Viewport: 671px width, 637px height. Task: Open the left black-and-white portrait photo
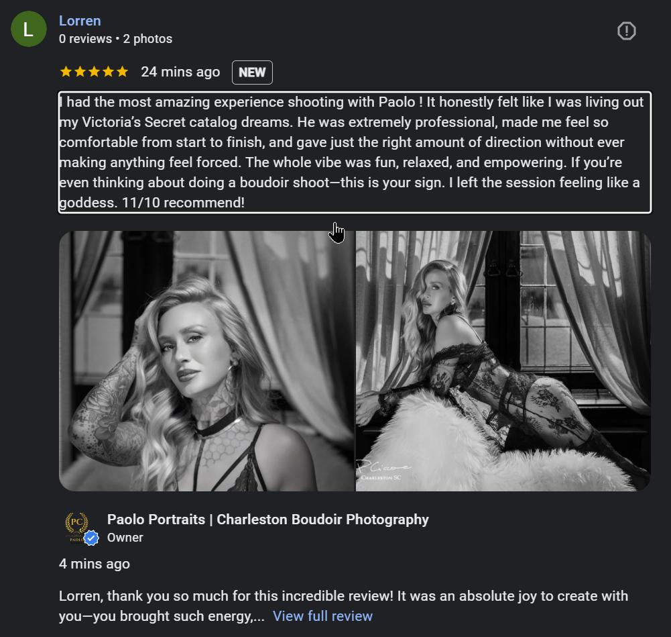(204, 359)
